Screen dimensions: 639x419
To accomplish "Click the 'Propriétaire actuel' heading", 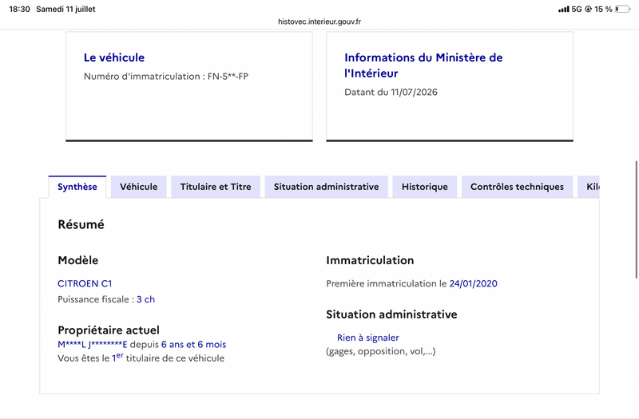I will (x=109, y=330).
